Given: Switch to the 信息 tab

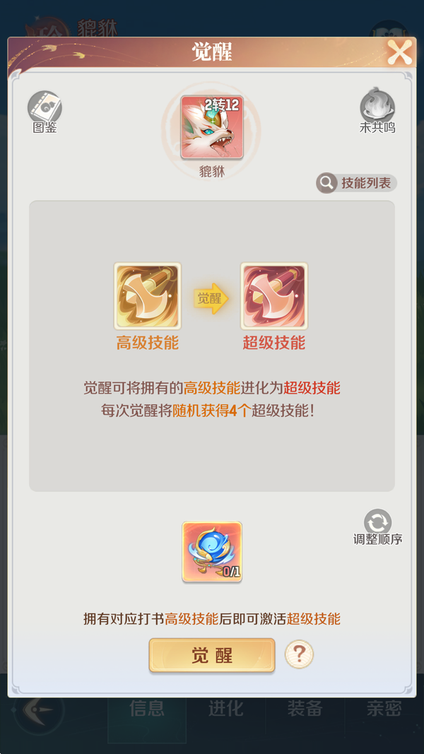Looking at the screenshot, I should [146, 708].
